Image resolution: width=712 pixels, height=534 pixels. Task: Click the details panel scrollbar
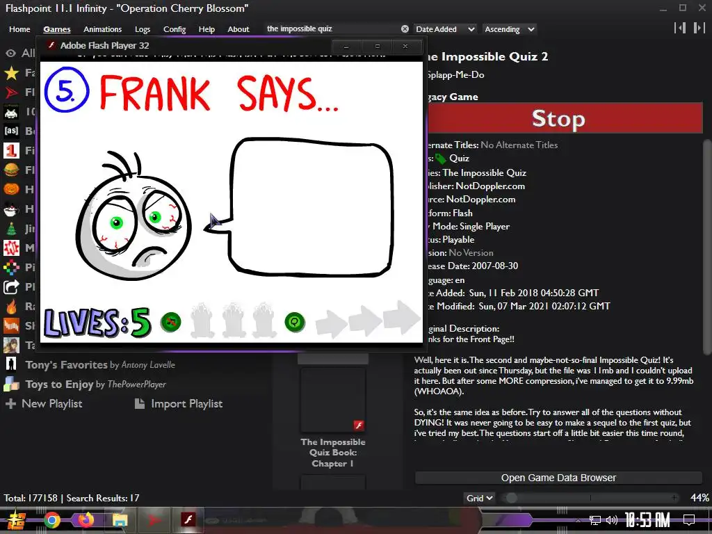coord(706,248)
